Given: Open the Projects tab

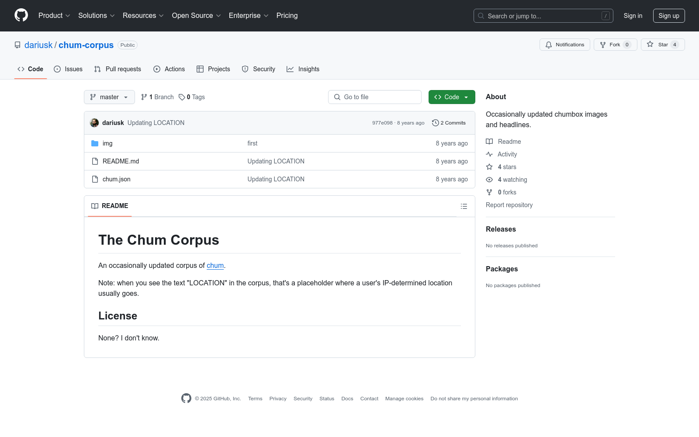Looking at the screenshot, I should click(213, 69).
